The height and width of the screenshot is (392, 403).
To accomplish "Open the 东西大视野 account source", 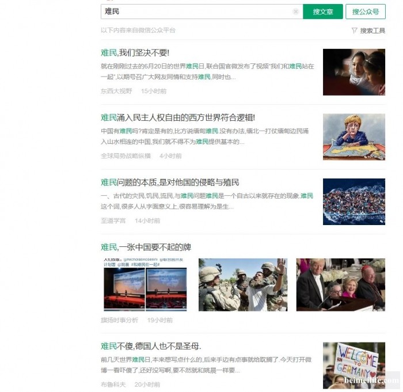I will pos(116,91).
